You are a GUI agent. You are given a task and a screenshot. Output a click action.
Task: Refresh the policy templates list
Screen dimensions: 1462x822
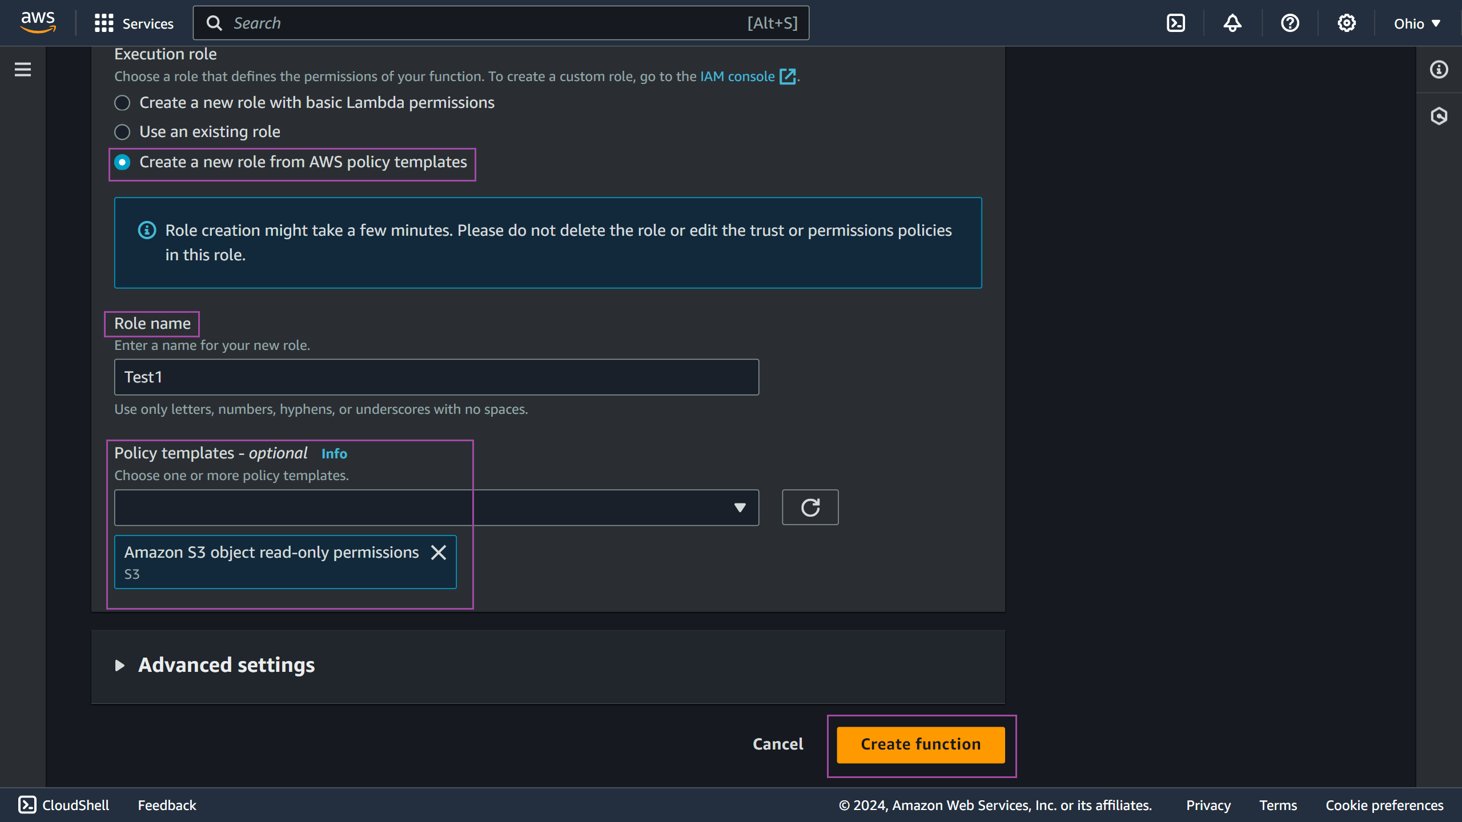click(x=810, y=507)
